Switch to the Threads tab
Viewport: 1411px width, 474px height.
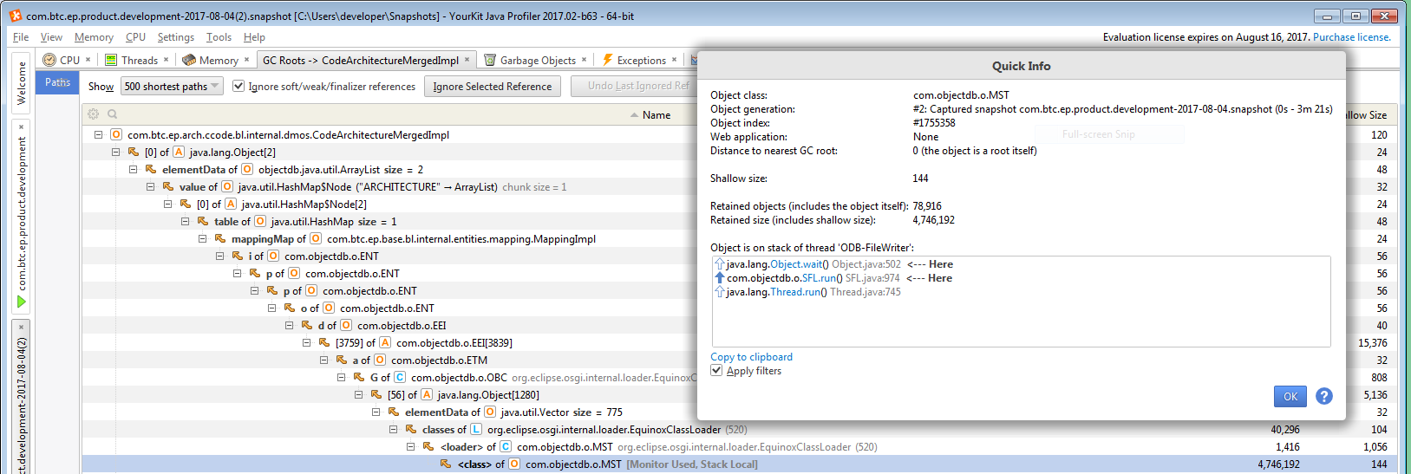click(x=137, y=60)
